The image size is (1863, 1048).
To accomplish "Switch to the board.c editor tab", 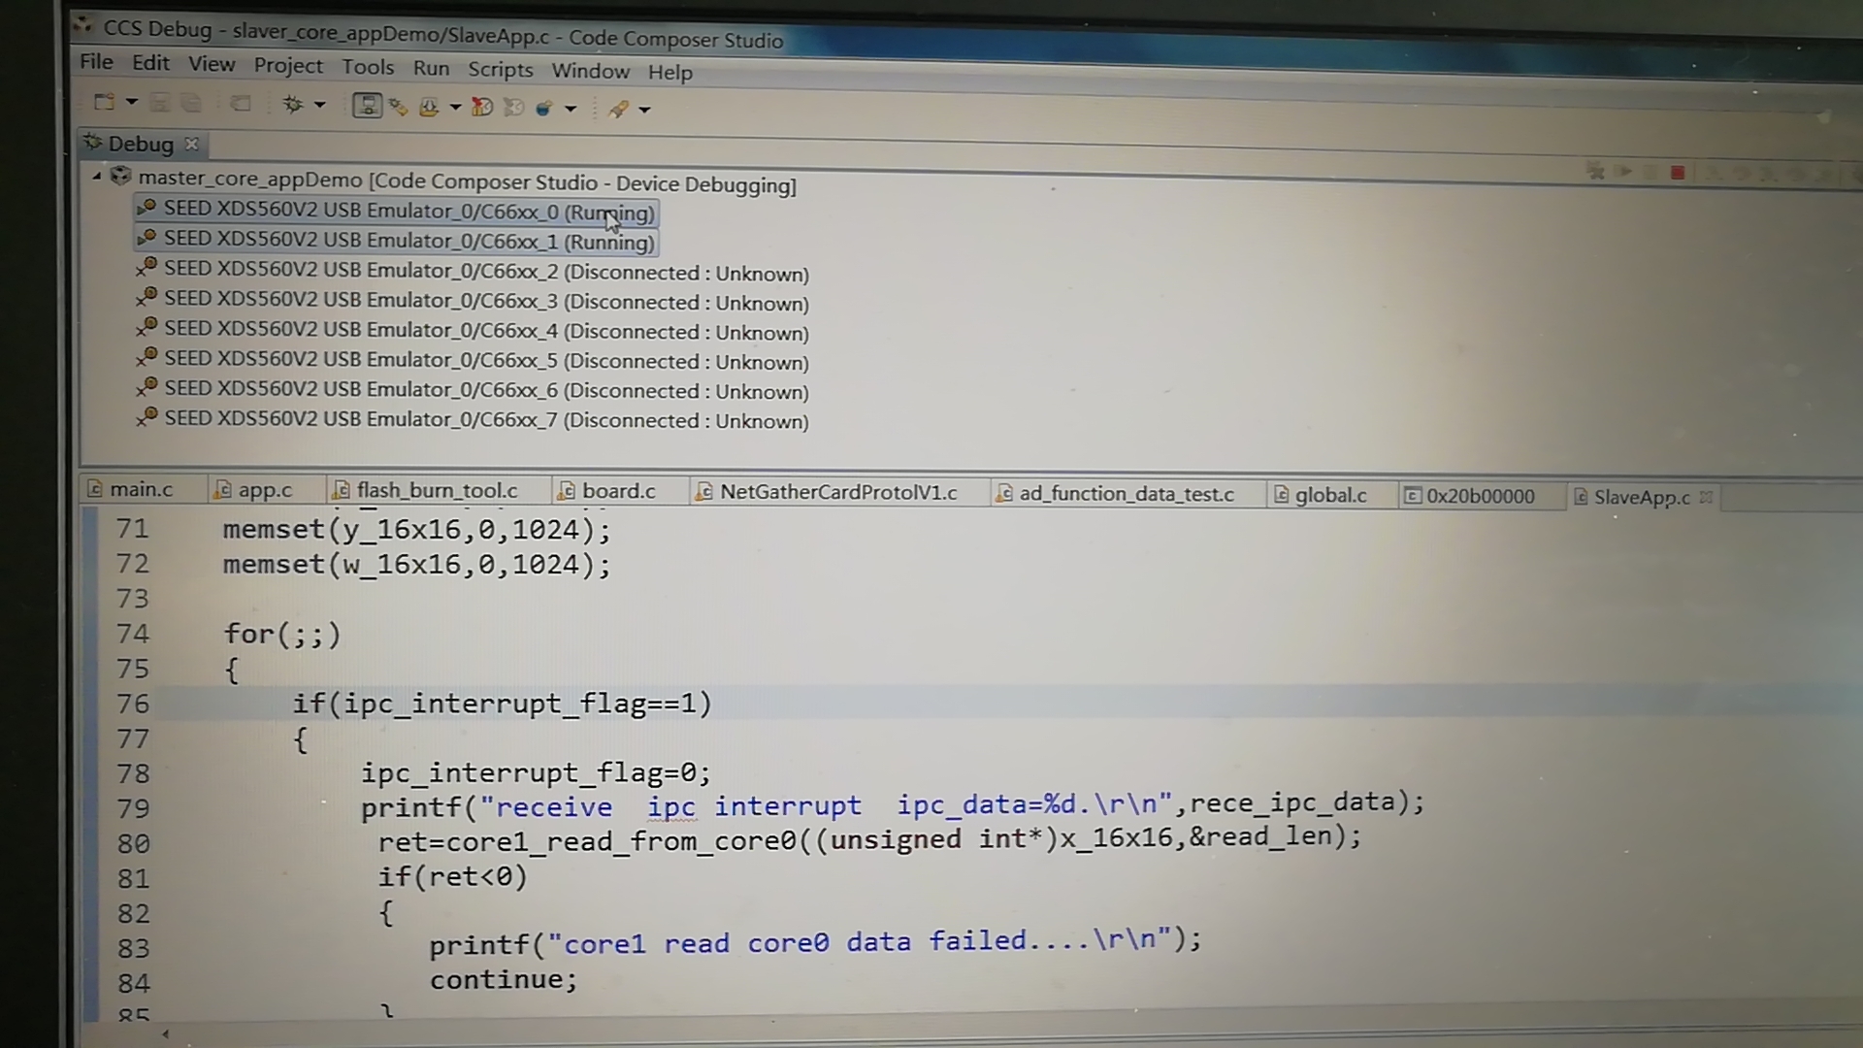I will [618, 491].
